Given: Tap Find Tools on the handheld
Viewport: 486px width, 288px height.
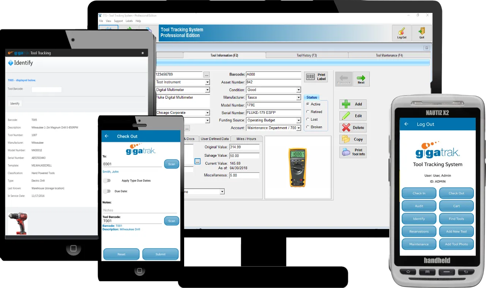Looking at the screenshot, I should (x=456, y=219).
